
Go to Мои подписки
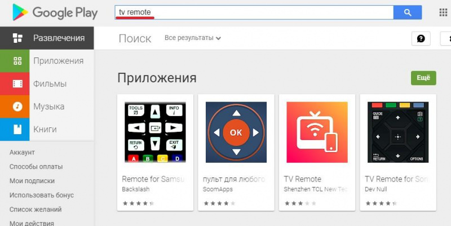pos(32,181)
